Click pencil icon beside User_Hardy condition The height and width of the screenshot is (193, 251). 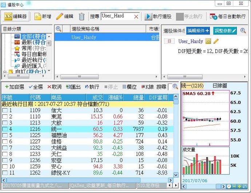pyautogui.click(x=216, y=41)
